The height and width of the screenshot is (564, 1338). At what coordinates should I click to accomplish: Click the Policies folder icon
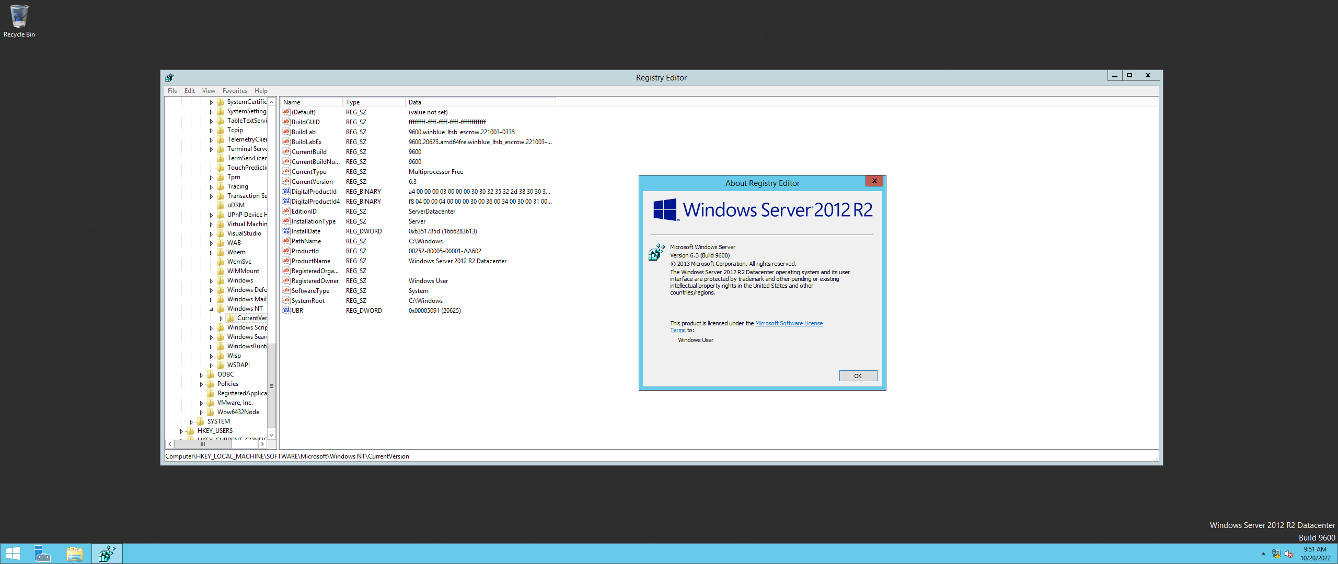(211, 384)
